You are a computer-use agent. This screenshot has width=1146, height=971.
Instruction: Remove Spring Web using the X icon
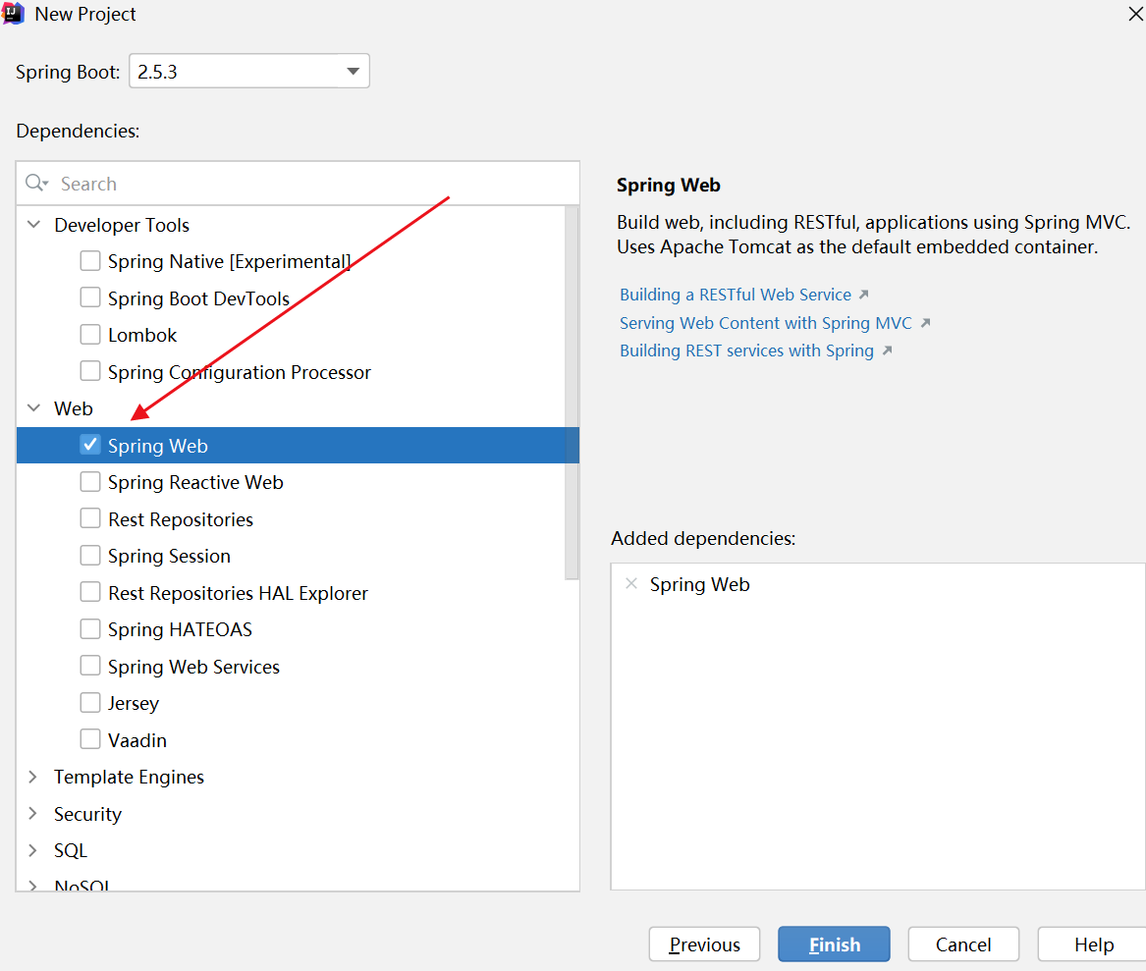tap(631, 584)
